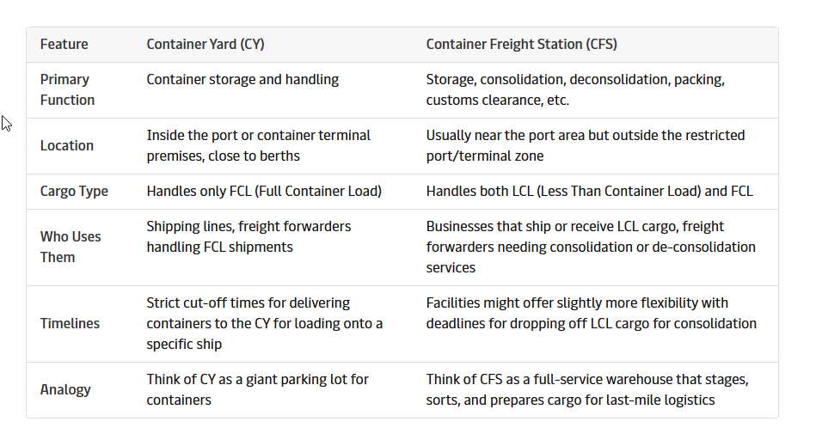Click the 'full-service warehouse' analogy cell
Screen dimensions: 816x434
coord(586,389)
